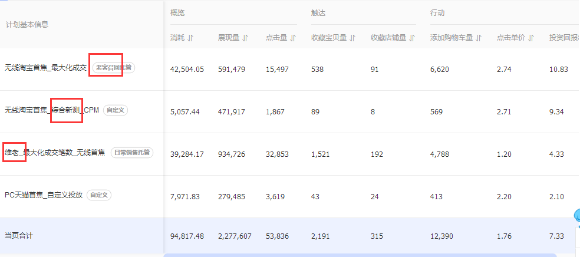580x257 pixels.
Task: Sort by 添加购物车量 via its icon
Action: tap(479, 38)
